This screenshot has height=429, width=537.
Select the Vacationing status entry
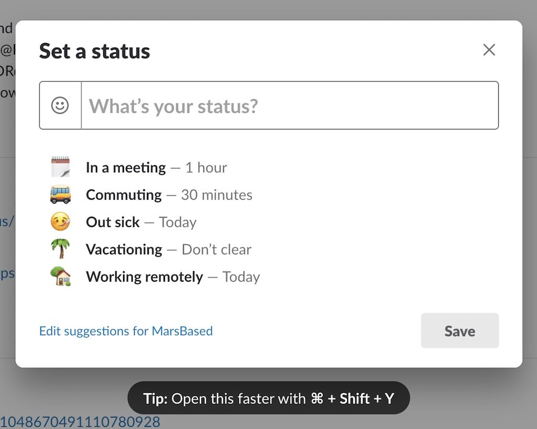point(124,249)
